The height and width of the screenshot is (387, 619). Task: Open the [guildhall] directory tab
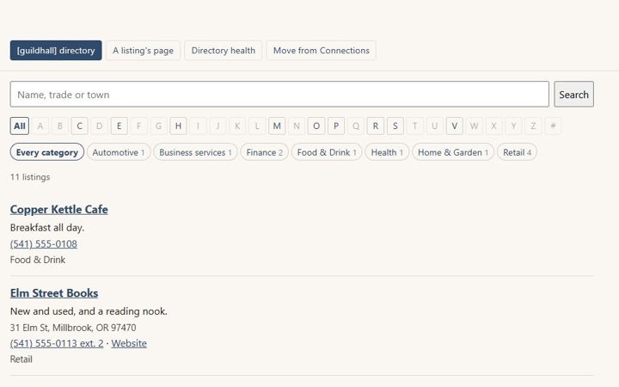point(56,51)
